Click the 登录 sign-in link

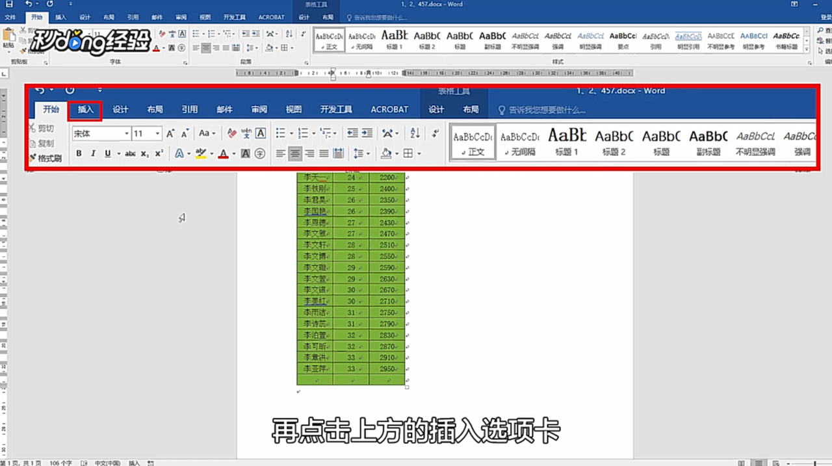coord(825,17)
